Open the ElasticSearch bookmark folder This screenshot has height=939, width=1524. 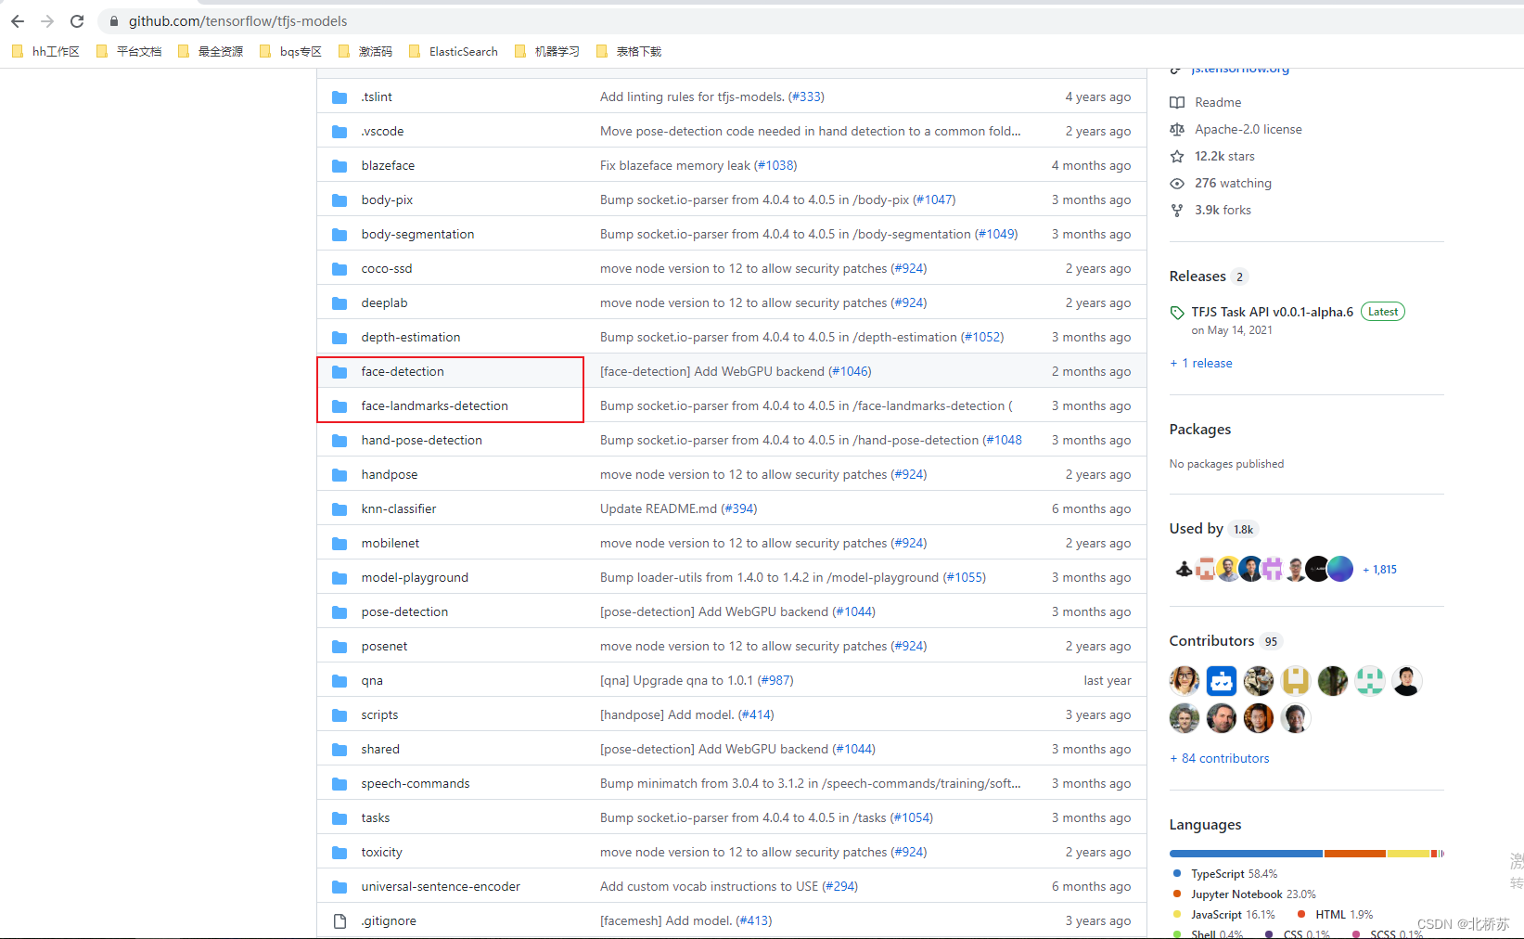point(454,51)
